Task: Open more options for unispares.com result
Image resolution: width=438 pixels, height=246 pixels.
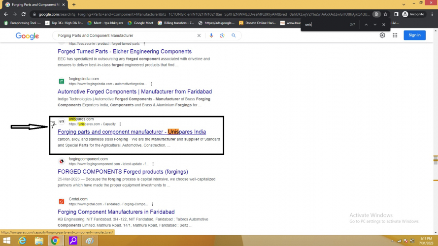Action: [x=120, y=124]
